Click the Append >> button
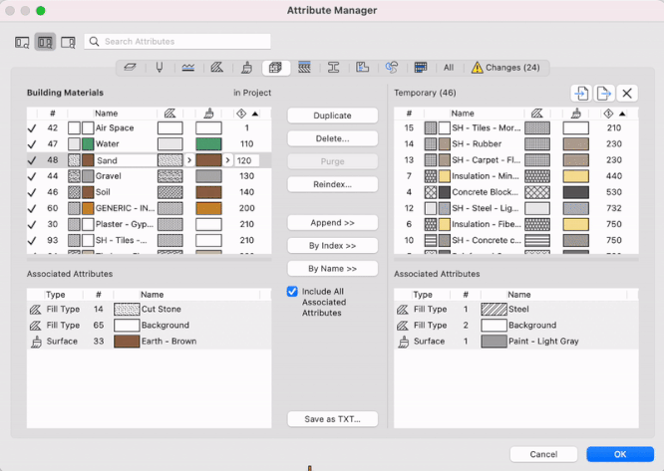The width and height of the screenshot is (664, 471). 332,223
